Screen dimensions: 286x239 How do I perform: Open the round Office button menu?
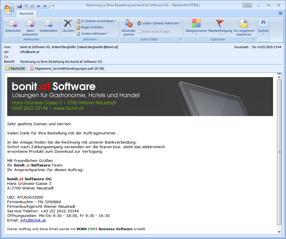click(9, 9)
